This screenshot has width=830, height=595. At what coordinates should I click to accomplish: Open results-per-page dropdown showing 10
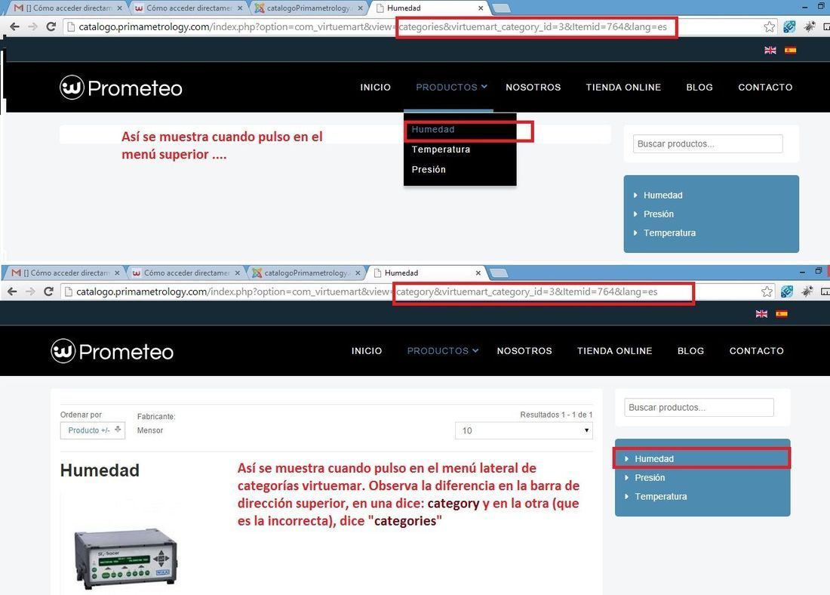[524, 430]
